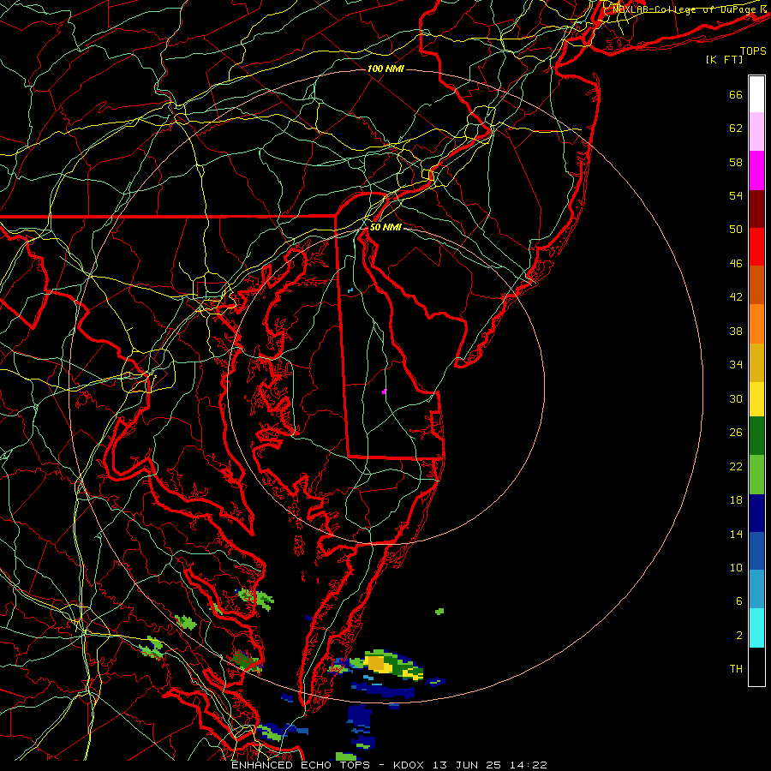This screenshot has height=771, width=771.
Task: Click the 100 NMI range ring label
Action: (x=385, y=69)
